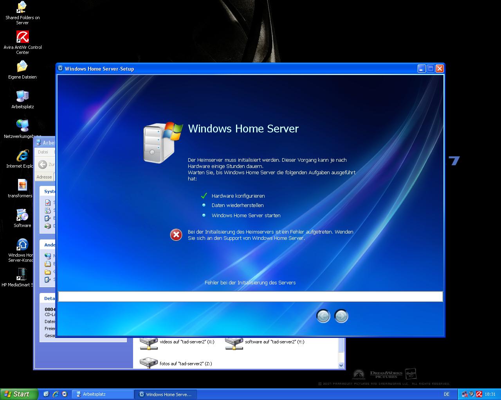The height and width of the screenshot is (400, 501).
Task: Click the Show Desktop quick launch icon
Action: 46,394
